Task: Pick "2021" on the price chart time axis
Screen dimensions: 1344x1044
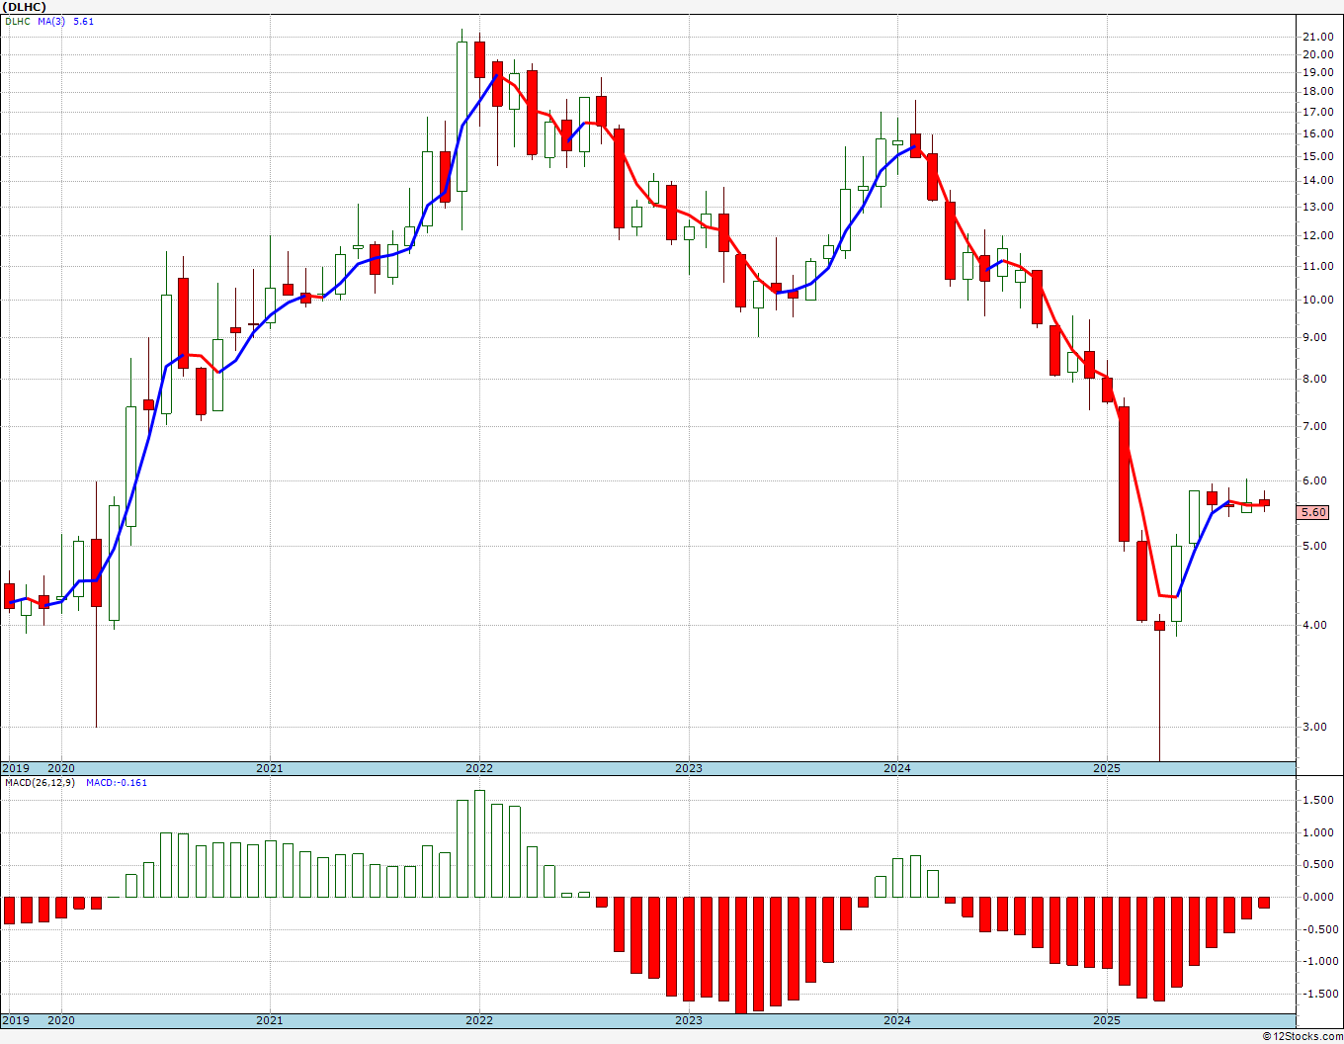Action: pyautogui.click(x=270, y=768)
